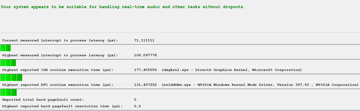Click the current interrupt latency green bar
The width and height of the screenshot is (360, 111).
[x=6, y=48]
